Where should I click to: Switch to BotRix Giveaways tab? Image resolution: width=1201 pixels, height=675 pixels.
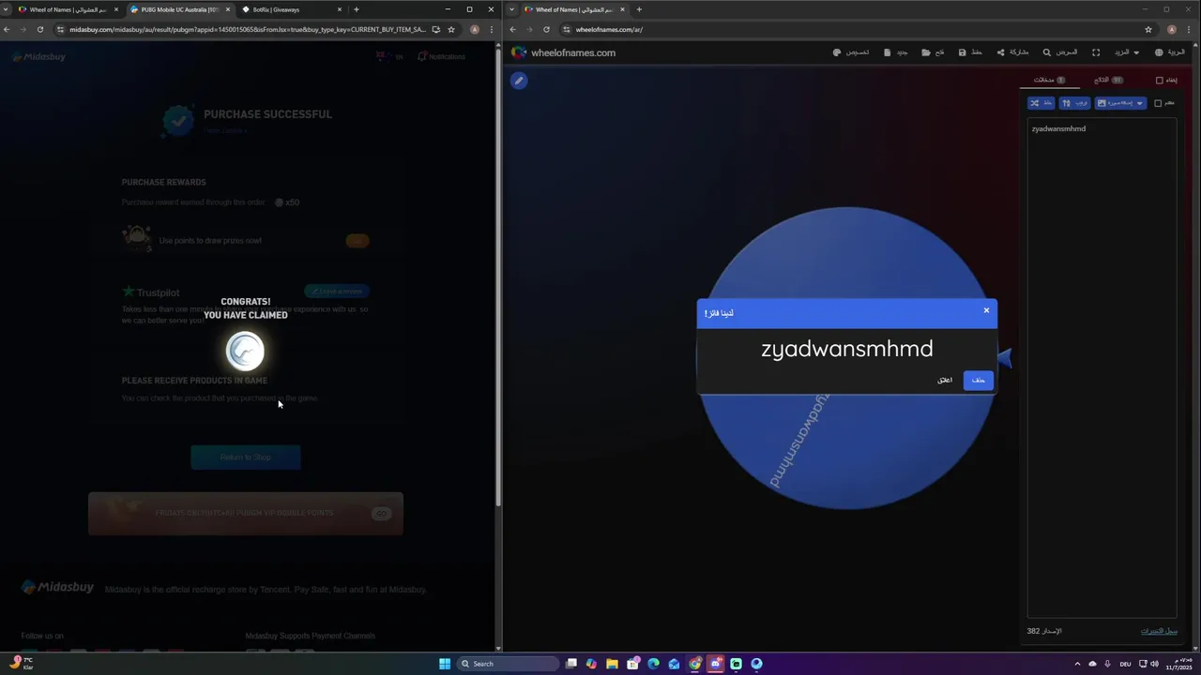point(291,9)
